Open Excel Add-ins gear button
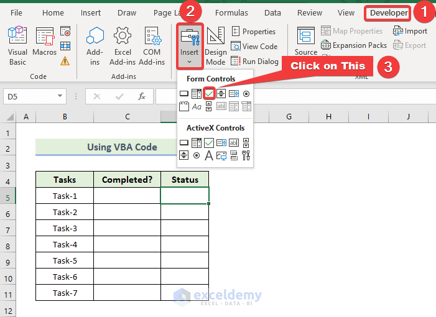436x317 pixels. tap(123, 46)
